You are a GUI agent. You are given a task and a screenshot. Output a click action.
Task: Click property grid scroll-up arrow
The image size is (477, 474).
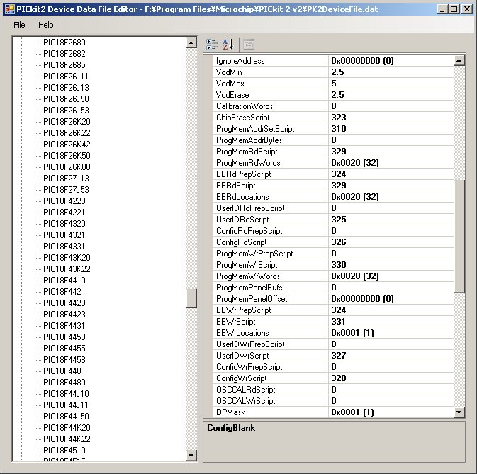tap(459, 60)
